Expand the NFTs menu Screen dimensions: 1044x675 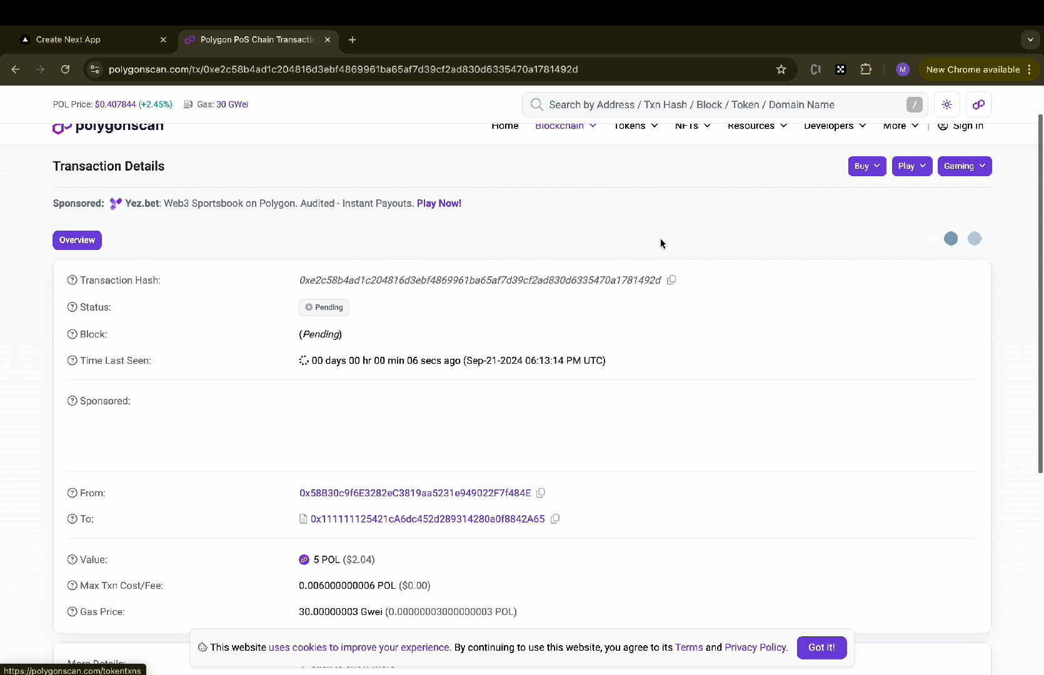click(693, 126)
